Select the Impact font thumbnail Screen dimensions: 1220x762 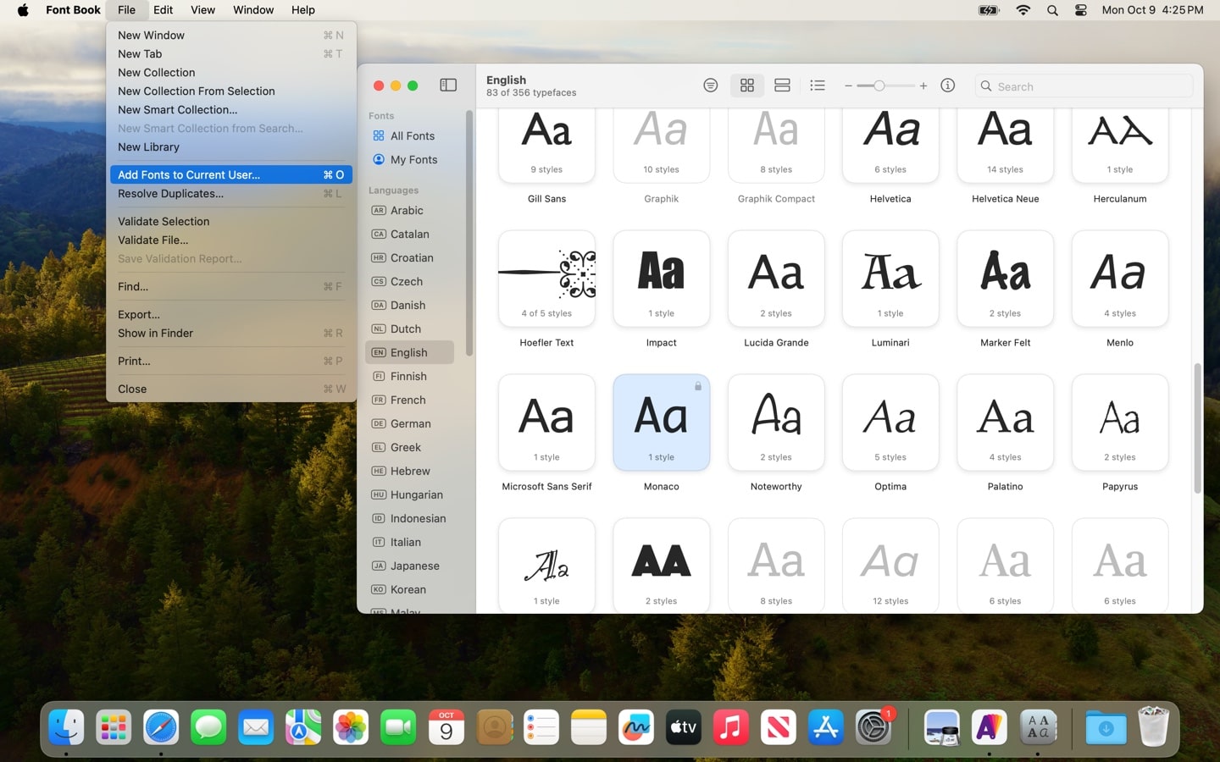coord(662,279)
